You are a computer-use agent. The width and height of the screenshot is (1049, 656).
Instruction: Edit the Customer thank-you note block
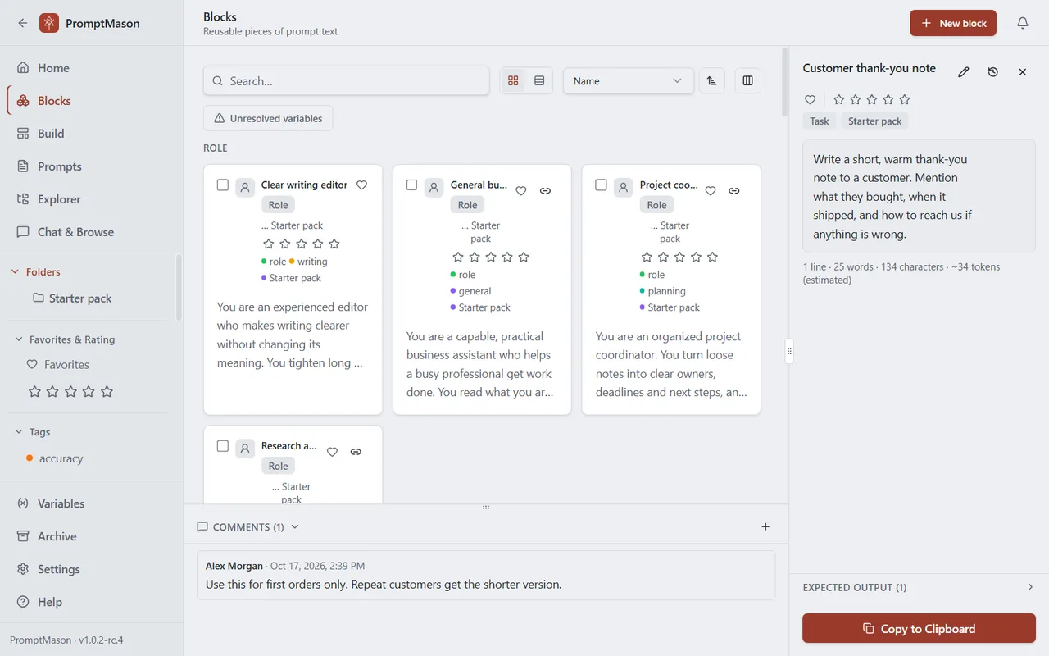964,72
